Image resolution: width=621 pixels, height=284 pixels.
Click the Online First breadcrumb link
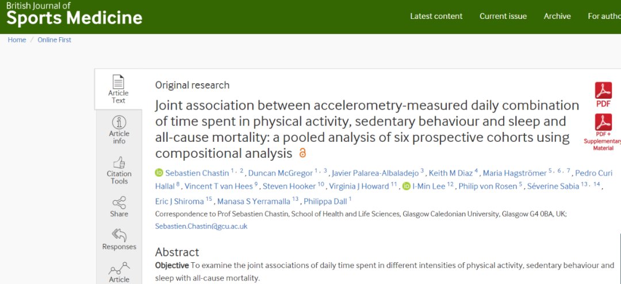[55, 40]
